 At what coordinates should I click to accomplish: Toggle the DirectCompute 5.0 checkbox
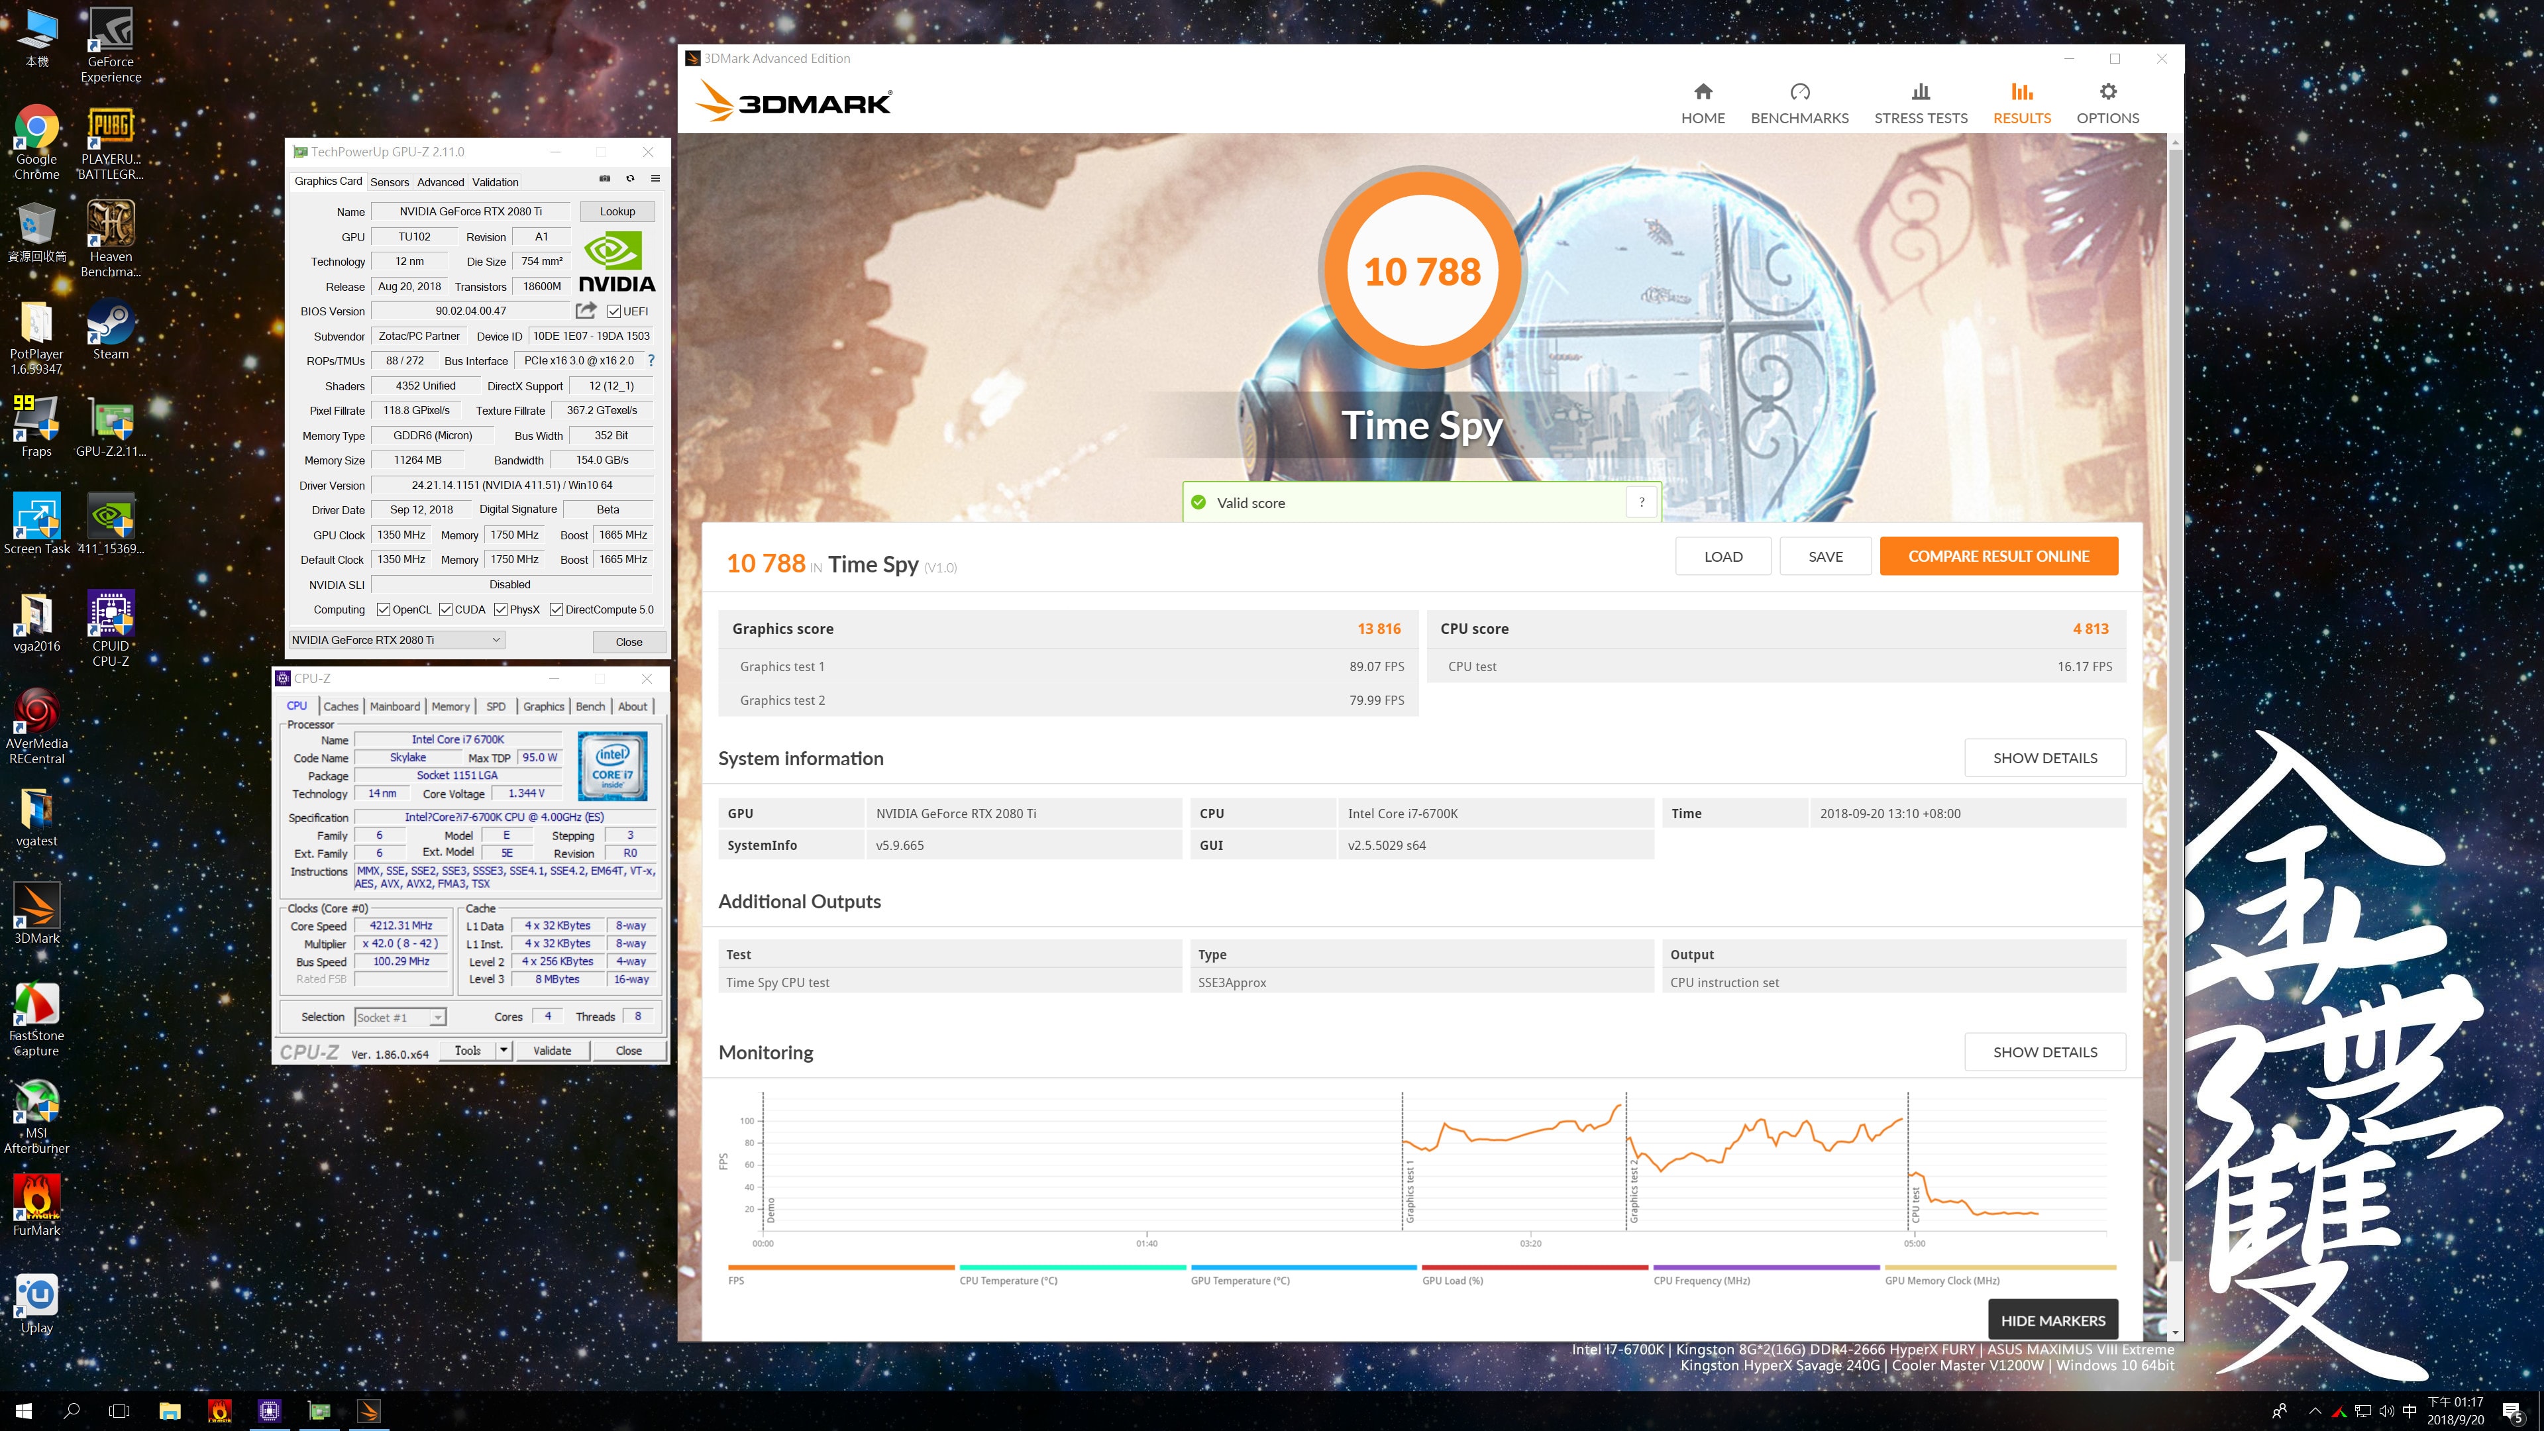click(556, 609)
